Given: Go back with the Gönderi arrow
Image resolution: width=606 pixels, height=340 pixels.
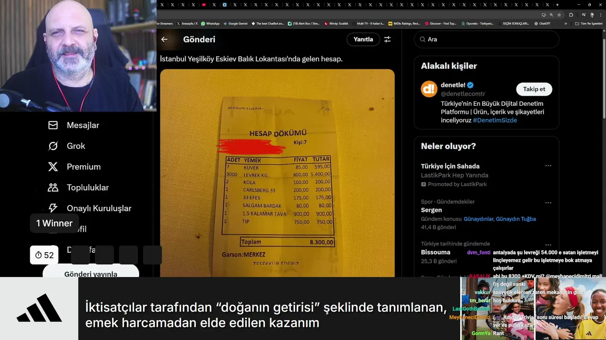Looking at the screenshot, I should point(164,39).
